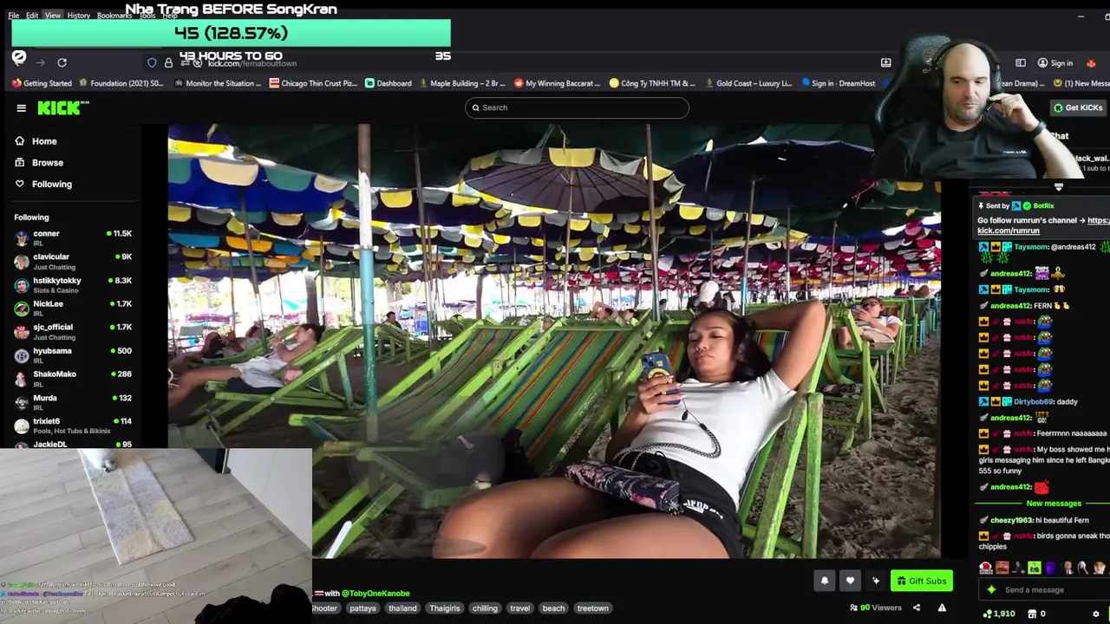Click the Thaigirls stream tag
This screenshot has width=1110, height=624.
click(x=444, y=608)
